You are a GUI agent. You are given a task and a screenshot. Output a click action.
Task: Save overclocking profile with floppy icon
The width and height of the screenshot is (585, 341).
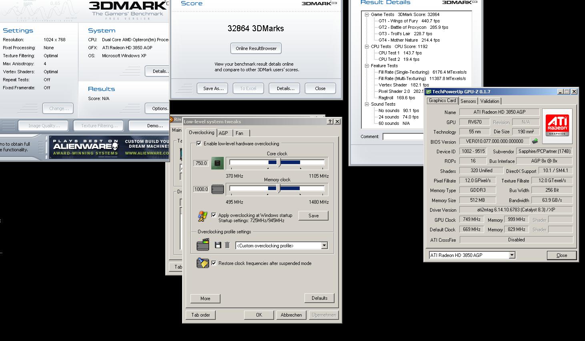(218, 245)
